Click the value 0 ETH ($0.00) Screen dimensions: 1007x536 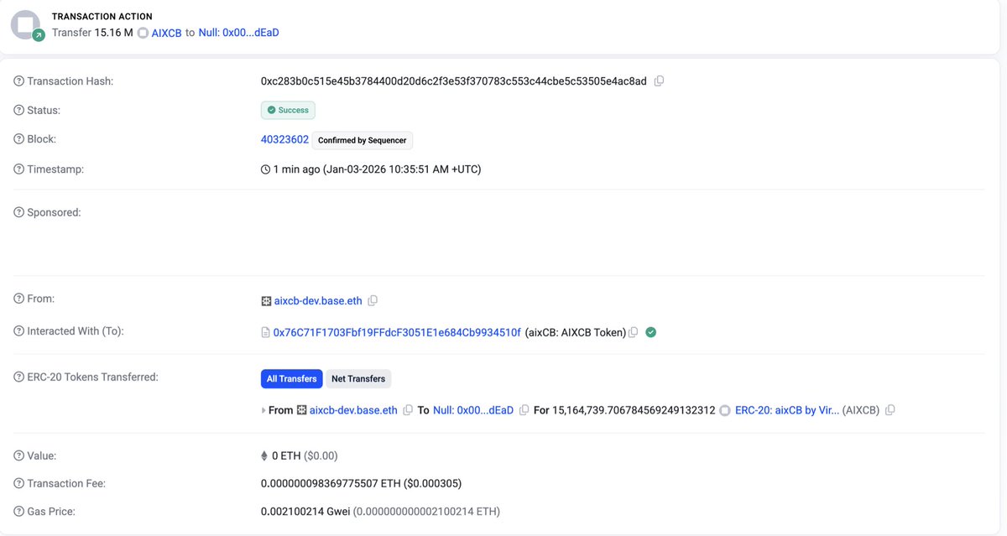[305, 456]
